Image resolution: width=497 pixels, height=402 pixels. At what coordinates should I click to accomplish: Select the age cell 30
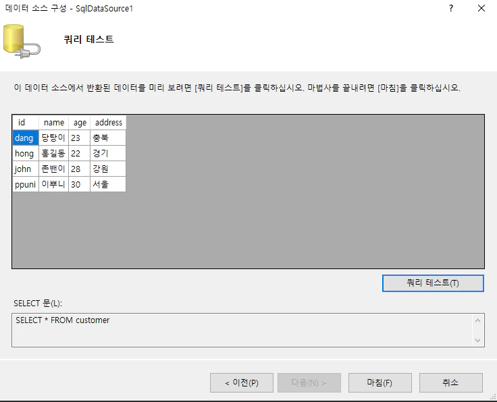[80, 184]
